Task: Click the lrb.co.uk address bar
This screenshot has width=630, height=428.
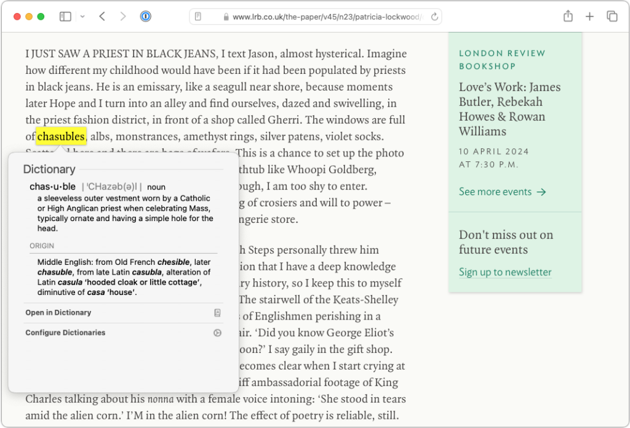Action: pos(320,17)
